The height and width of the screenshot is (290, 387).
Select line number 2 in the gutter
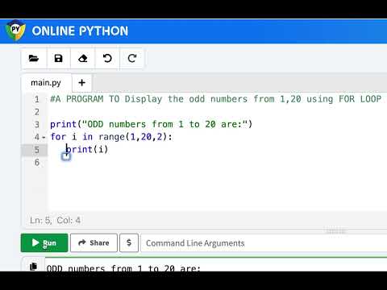point(37,112)
